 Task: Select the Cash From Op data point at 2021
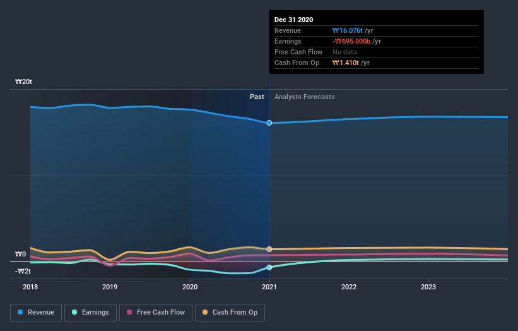tap(269, 249)
